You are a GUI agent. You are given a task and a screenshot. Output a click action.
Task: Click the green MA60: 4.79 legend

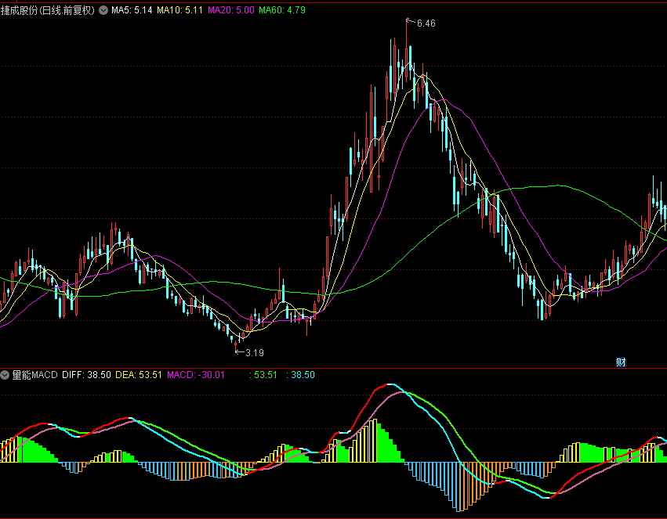[x=282, y=11]
